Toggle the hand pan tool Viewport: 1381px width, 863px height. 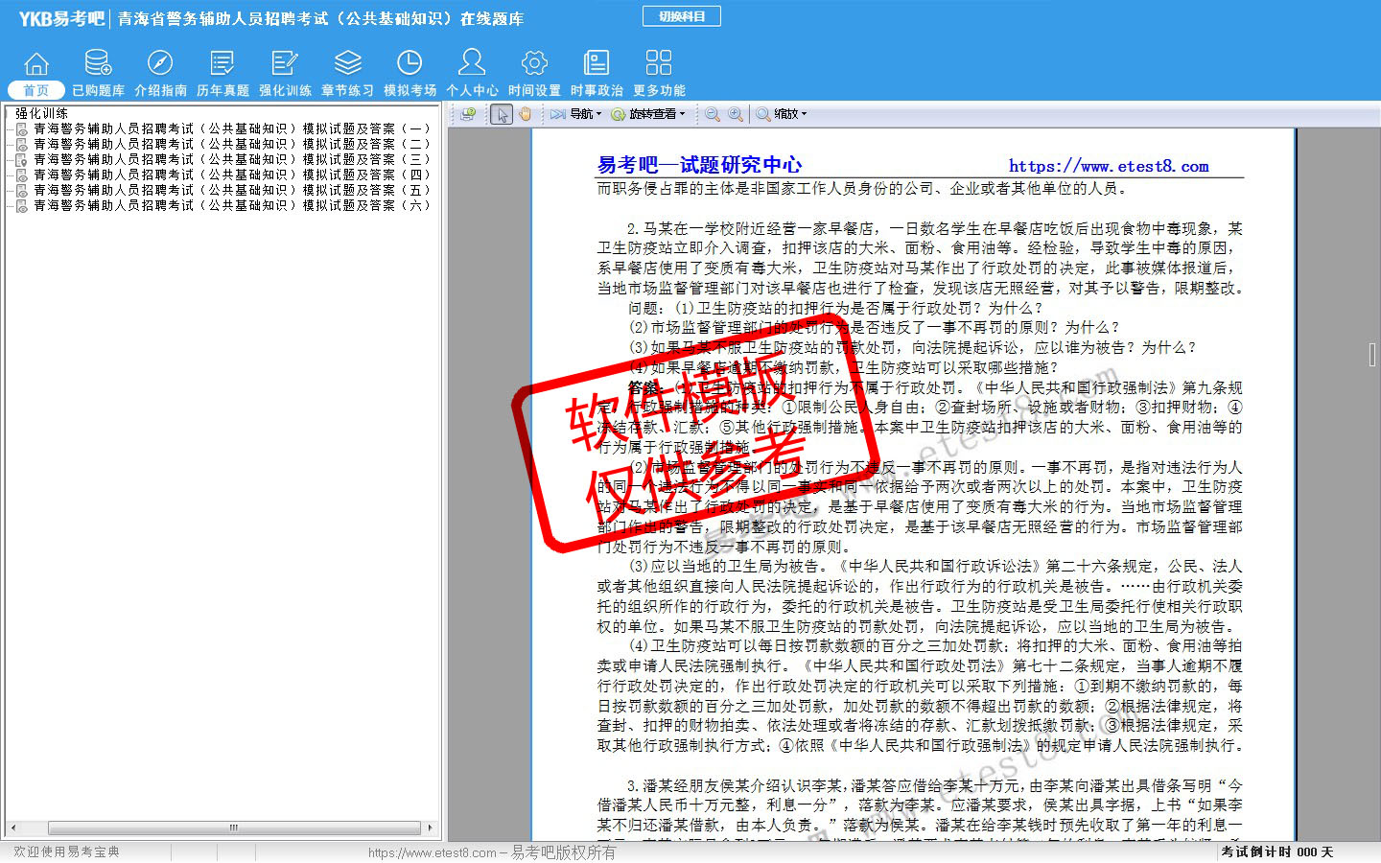525,114
